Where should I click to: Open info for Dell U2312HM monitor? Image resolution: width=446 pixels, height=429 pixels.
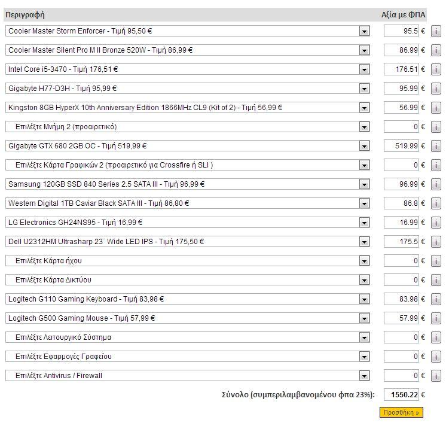pyautogui.click(x=436, y=242)
